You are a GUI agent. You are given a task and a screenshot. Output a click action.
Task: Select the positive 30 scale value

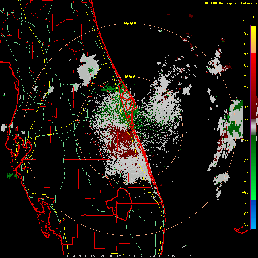pyautogui.click(x=246, y=97)
